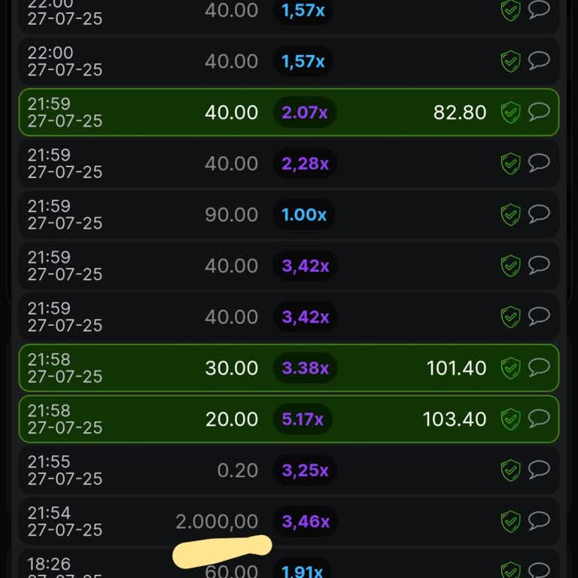The width and height of the screenshot is (578, 578).
Task: Tap the comment bubble on the 3,46x row
Action: (539, 521)
